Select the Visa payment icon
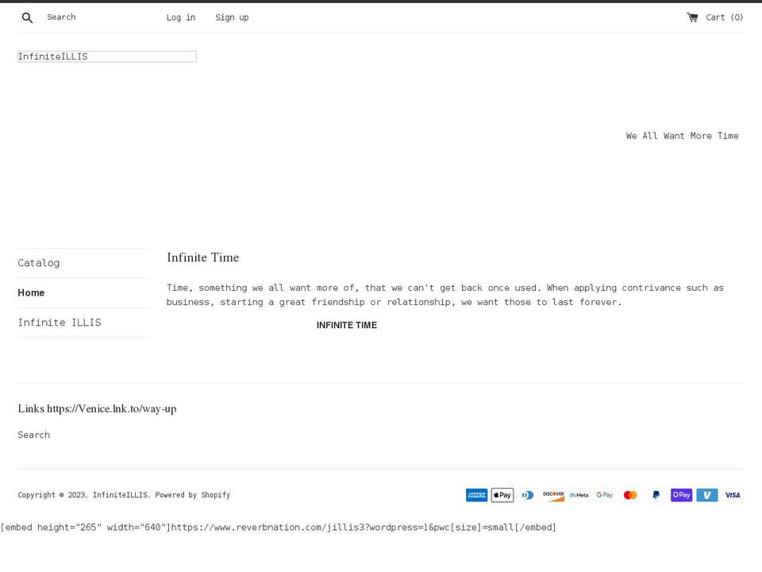This screenshot has width=762, height=572. pos(733,495)
